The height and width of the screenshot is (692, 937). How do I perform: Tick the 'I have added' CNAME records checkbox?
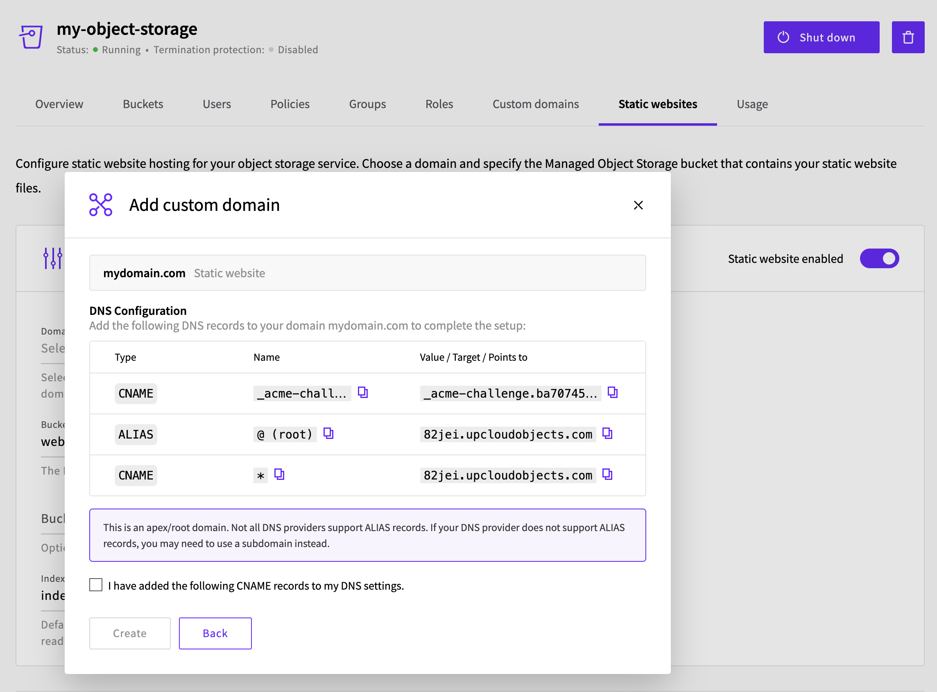pos(96,585)
